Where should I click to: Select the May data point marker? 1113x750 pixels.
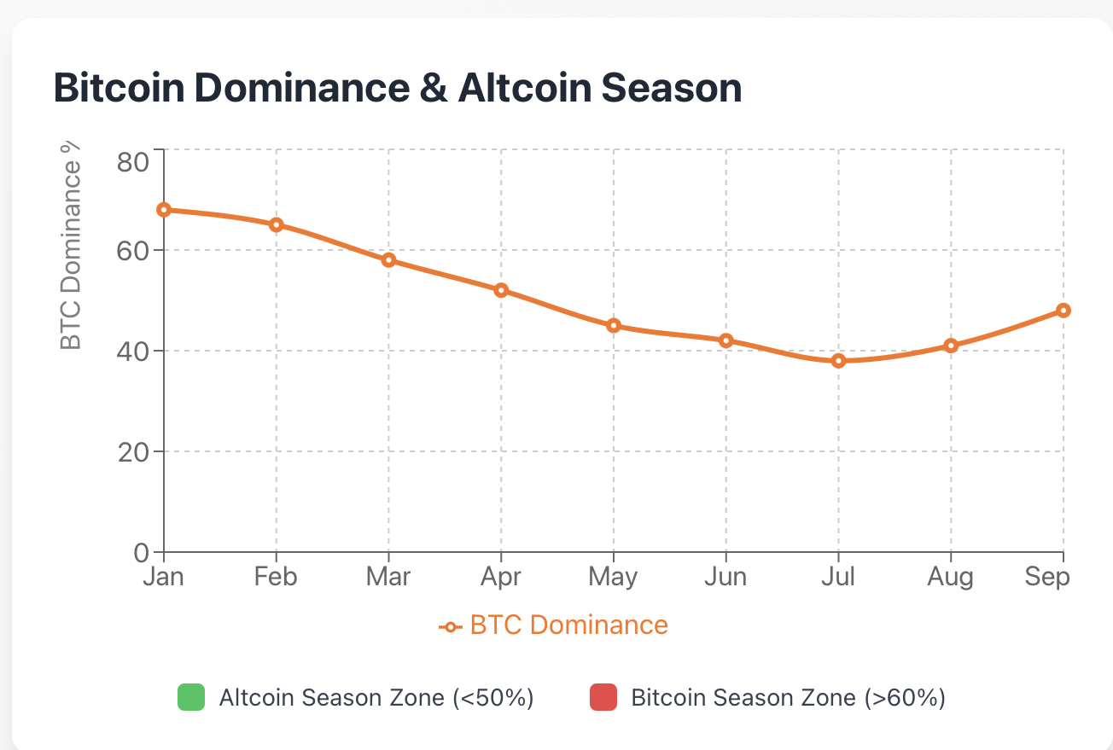(x=614, y=325)
